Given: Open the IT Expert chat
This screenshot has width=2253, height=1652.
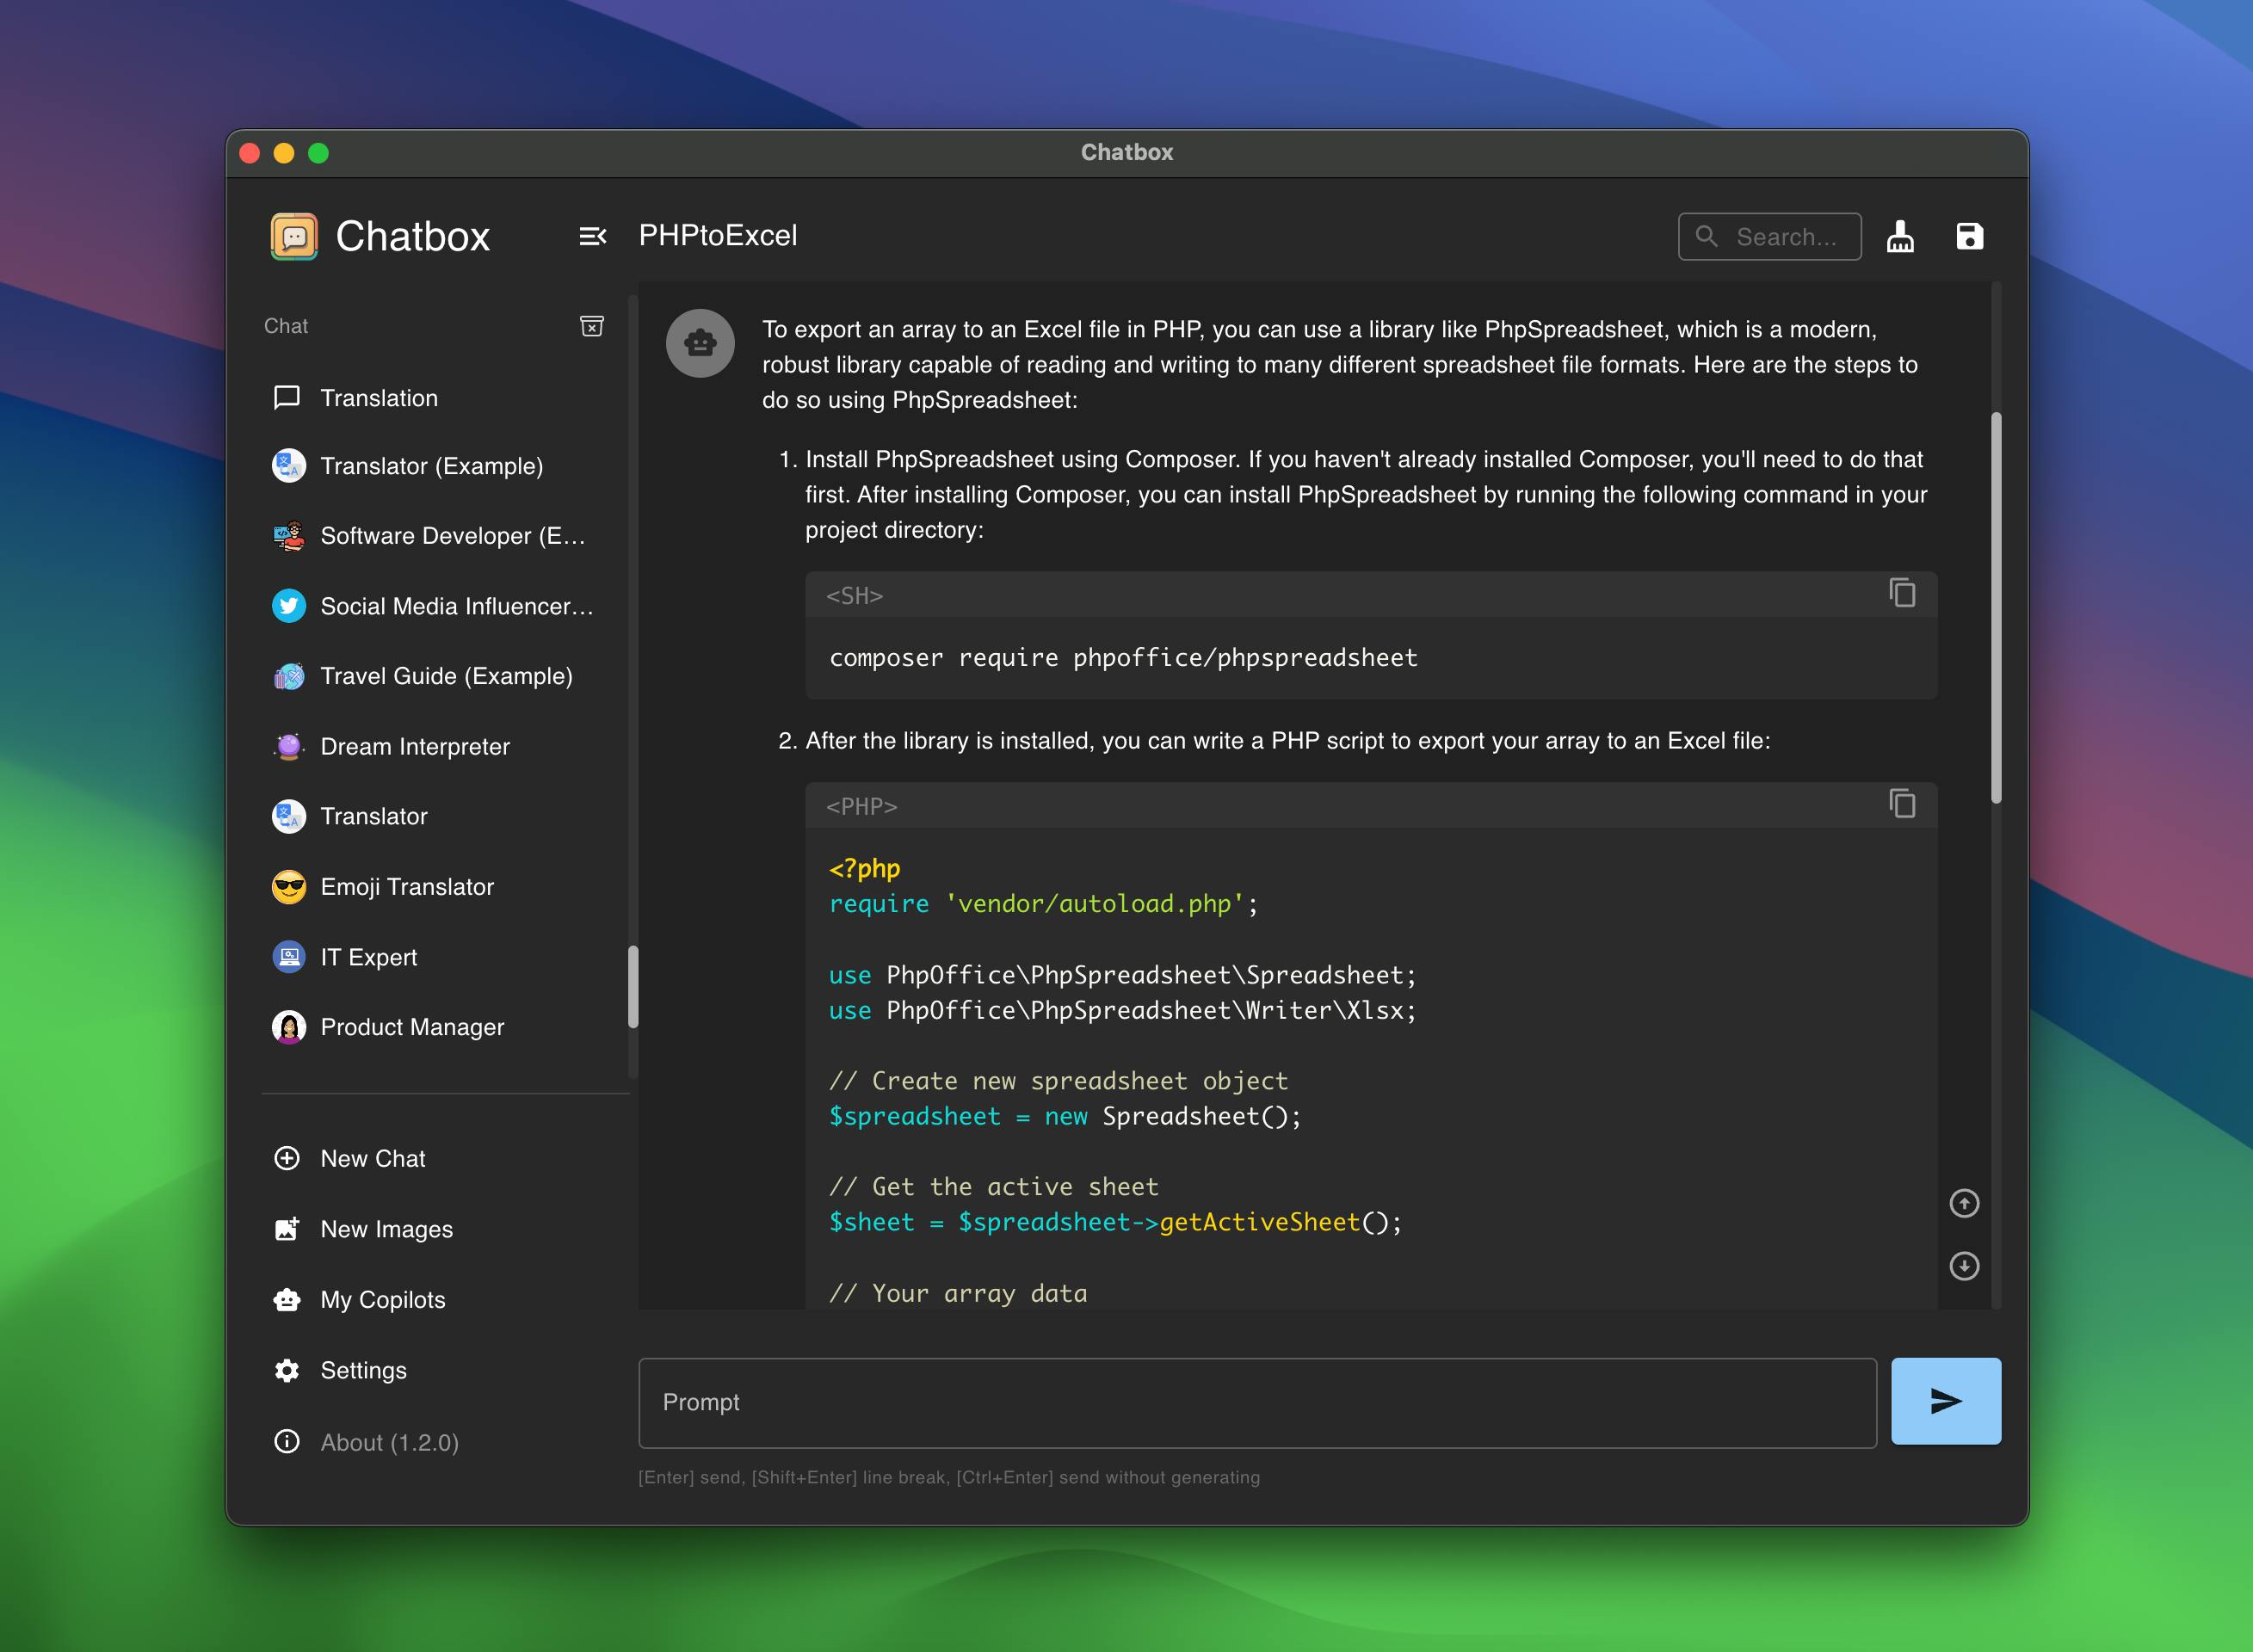Looking at the screenshot, I should [x=438, y=957].
